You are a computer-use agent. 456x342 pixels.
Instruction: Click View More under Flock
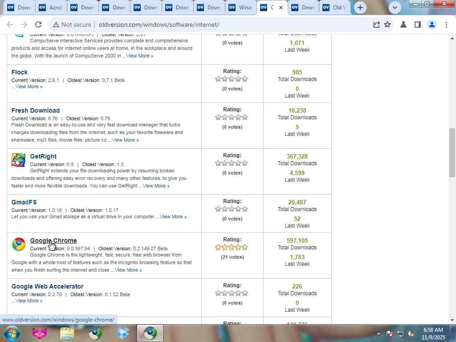[x=29, y=87]
